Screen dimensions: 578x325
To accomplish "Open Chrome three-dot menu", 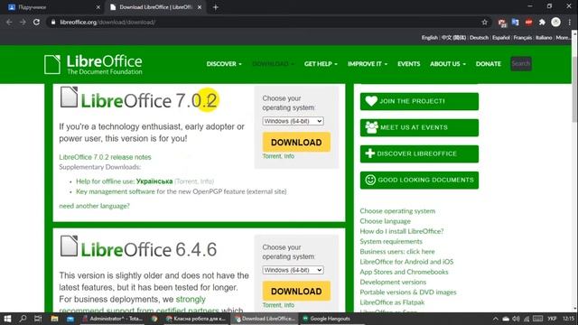I will (x=570, y=22).
